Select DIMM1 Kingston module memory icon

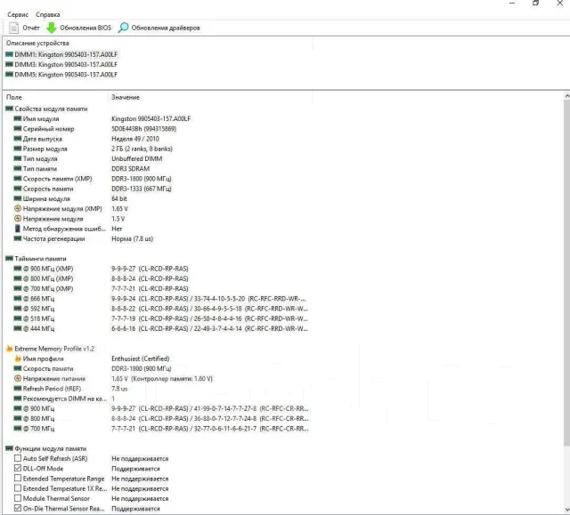(x=10, y=54)
